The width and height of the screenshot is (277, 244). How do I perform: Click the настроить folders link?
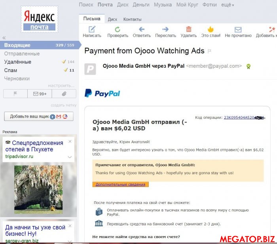pos(61,86)
